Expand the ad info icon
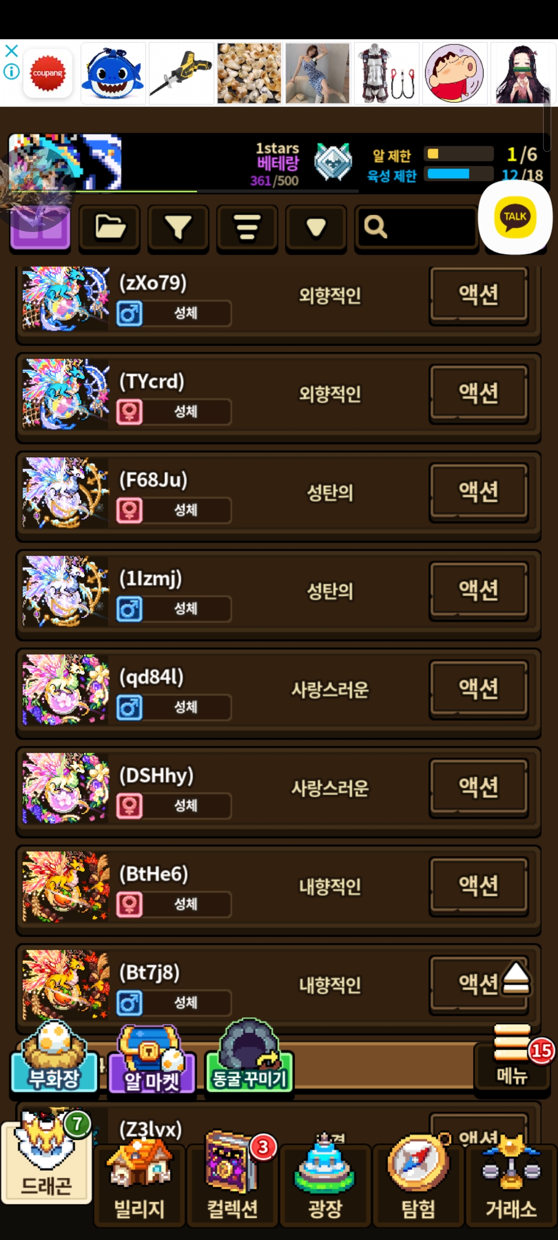 [11, 72]
